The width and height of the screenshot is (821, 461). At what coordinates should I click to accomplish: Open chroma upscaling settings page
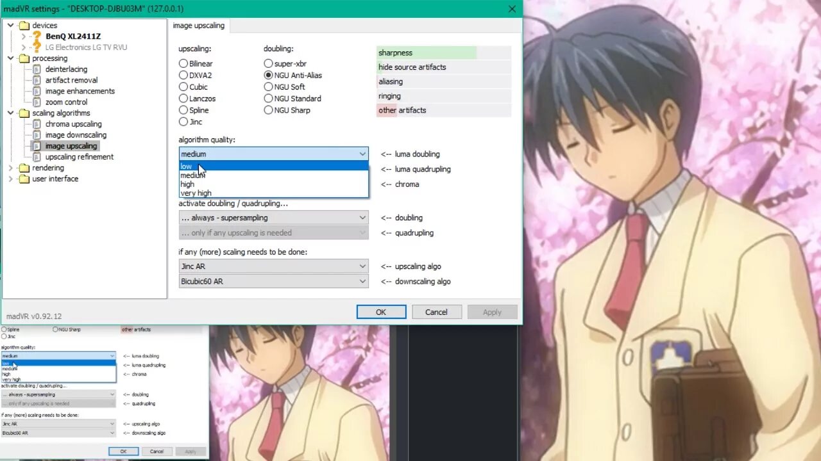point(73,124)
